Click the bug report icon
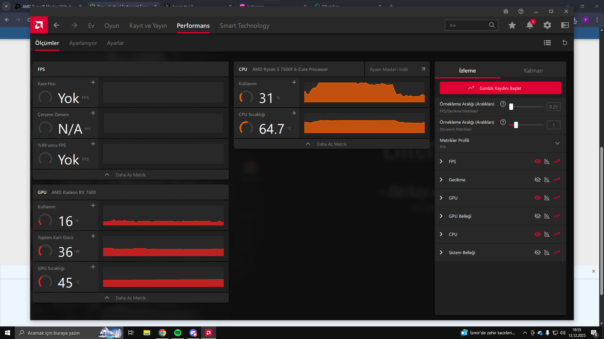604x339 pixels. click(x=506, y=11)
